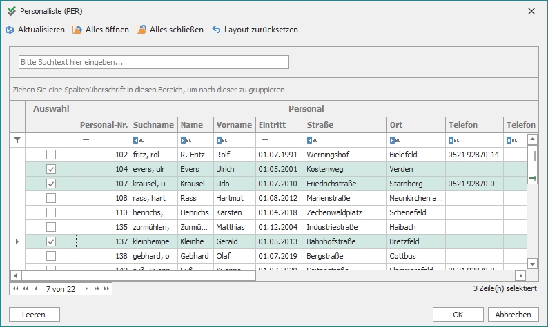Click the Aktualisieren refresh icon
This screenshot has height=327, width=548.
(x=10, y=30)
